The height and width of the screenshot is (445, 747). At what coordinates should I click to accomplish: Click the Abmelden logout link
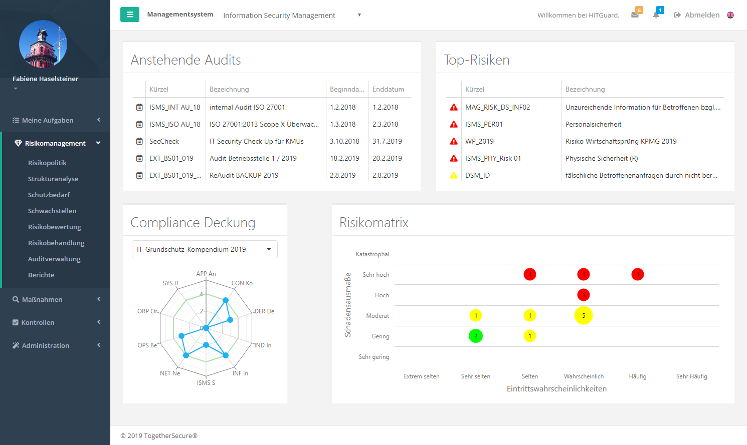click(697, 15)
